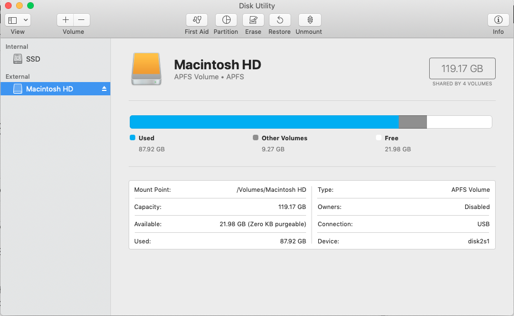Click the large orange external drive icon
This screenshot has width=514, height=316.
(x=146, y=69)
